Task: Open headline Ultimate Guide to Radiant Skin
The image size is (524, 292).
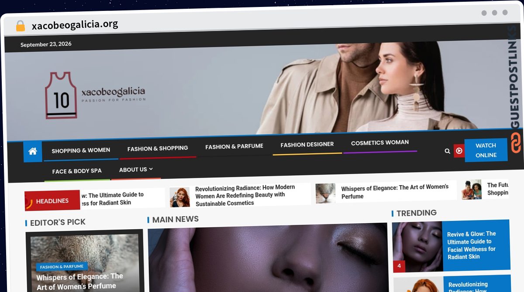Action: point(112,199)
